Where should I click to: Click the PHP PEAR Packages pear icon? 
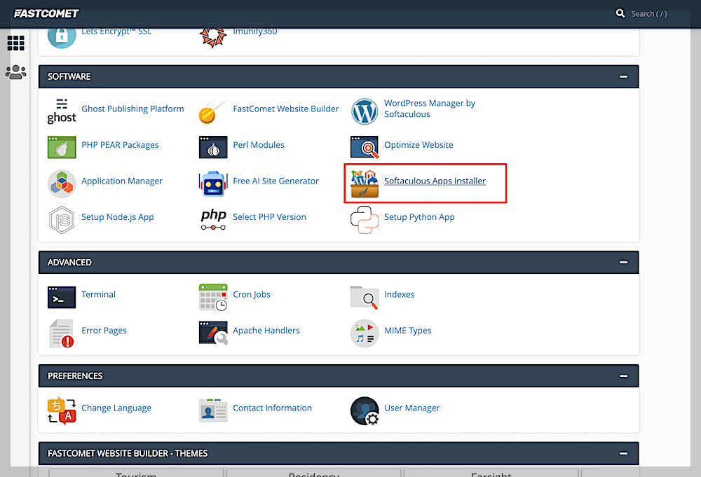pos(62,147)
